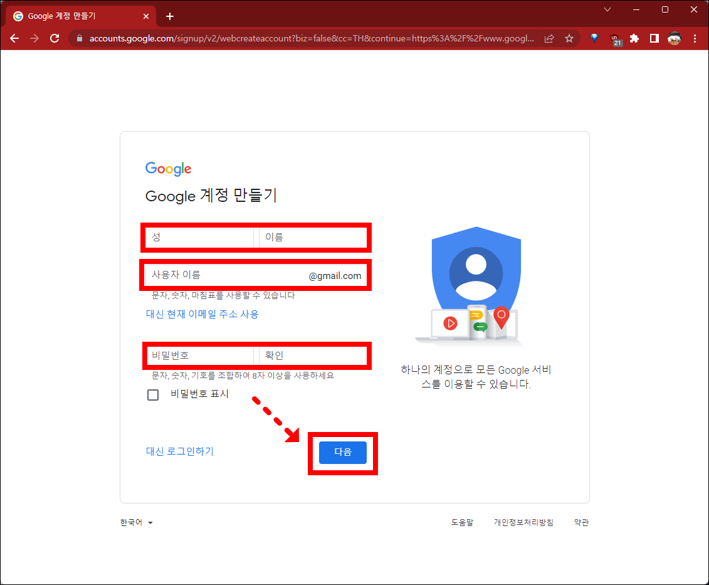The width and height of the screenshot is (709, 585).
Task: Bookmark this page with the star icon
Action: click(x=569, y=38)
